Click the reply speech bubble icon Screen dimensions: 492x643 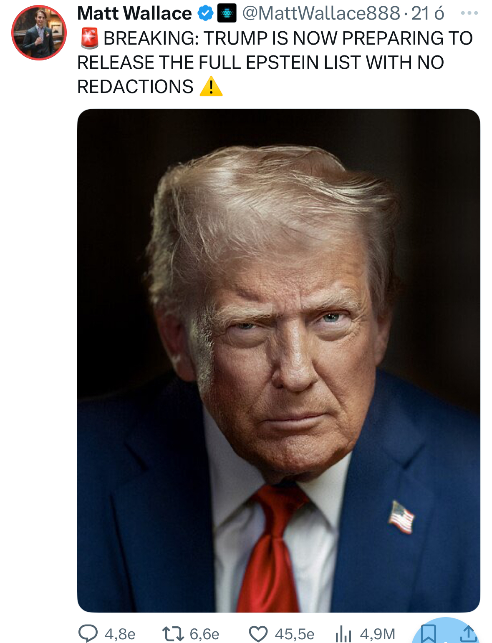click(x=88, y=634)
